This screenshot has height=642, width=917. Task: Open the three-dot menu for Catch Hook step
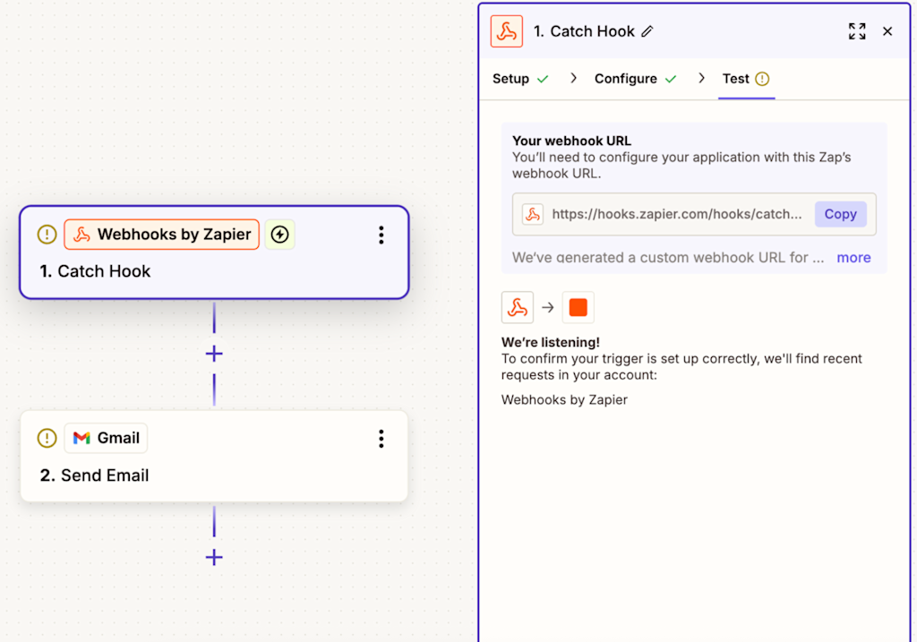click(x=381, y=235)
